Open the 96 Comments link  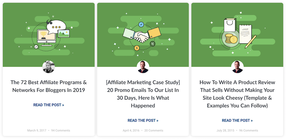[x=249, y=130]
